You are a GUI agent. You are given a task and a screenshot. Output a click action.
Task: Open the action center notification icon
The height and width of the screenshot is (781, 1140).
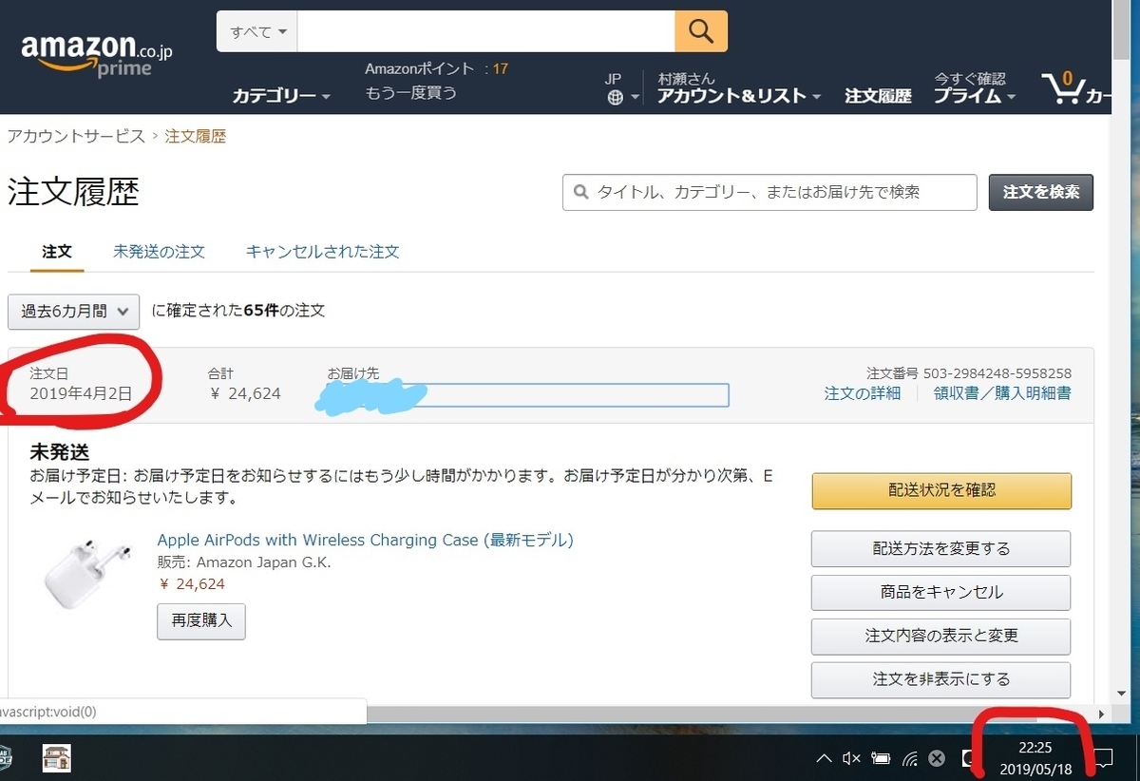[1104, 758]
